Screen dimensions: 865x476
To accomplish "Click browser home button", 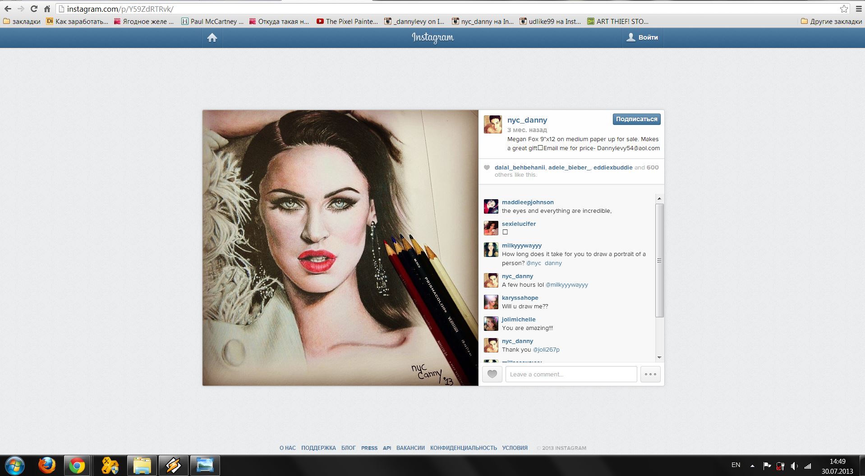I will [47, 9].
